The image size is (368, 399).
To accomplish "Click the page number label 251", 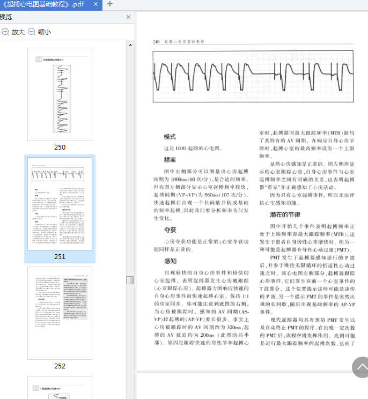I will (x=60, y=257).
